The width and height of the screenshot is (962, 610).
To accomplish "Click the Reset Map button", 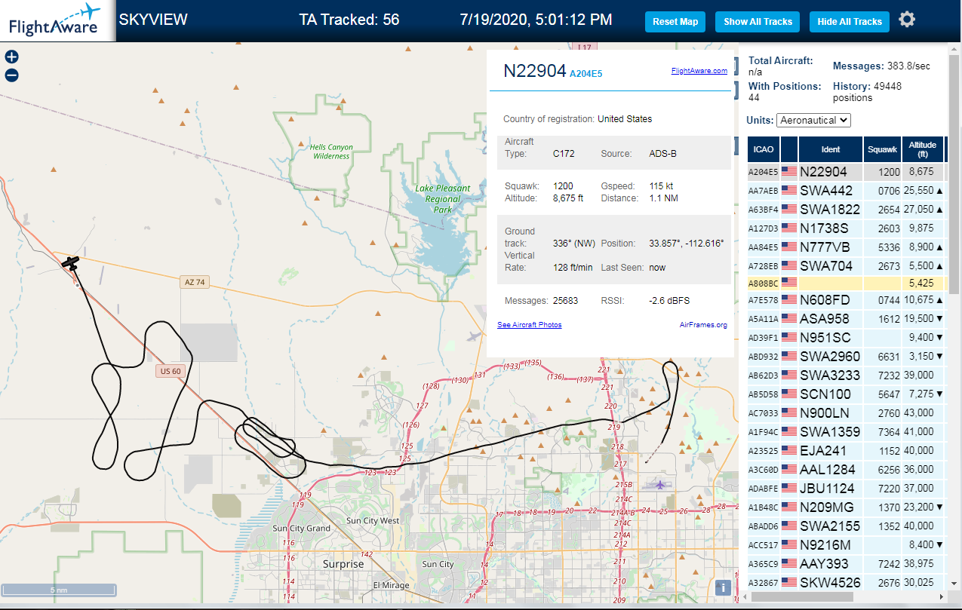I will pos(675,22).
